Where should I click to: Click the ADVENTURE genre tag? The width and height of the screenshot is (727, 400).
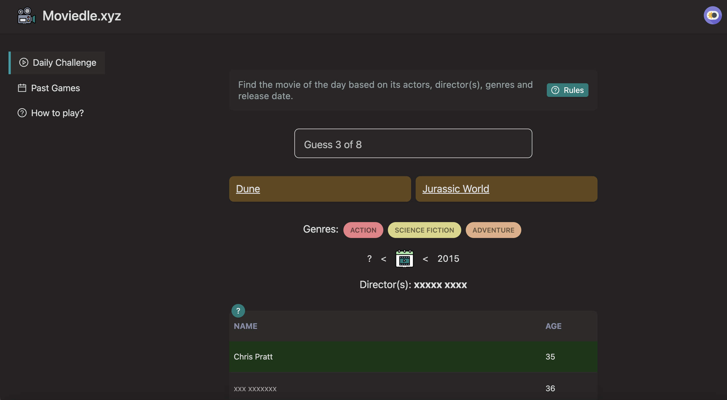(493, 230)
